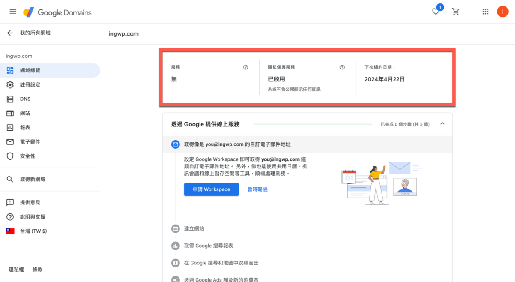Image resolution: width=515 pixels, height=282 pixels.
Task: Click the Workspace illustration image
Action: click(382, 183)
